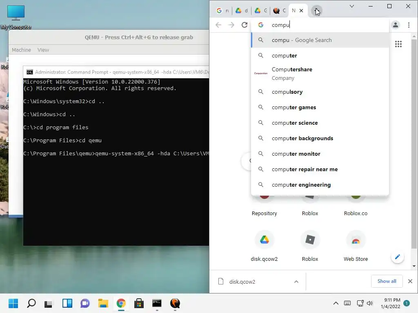The image size is (418, 313).
Task: Choose the 'computer' search suggestion
Action: 320,55
